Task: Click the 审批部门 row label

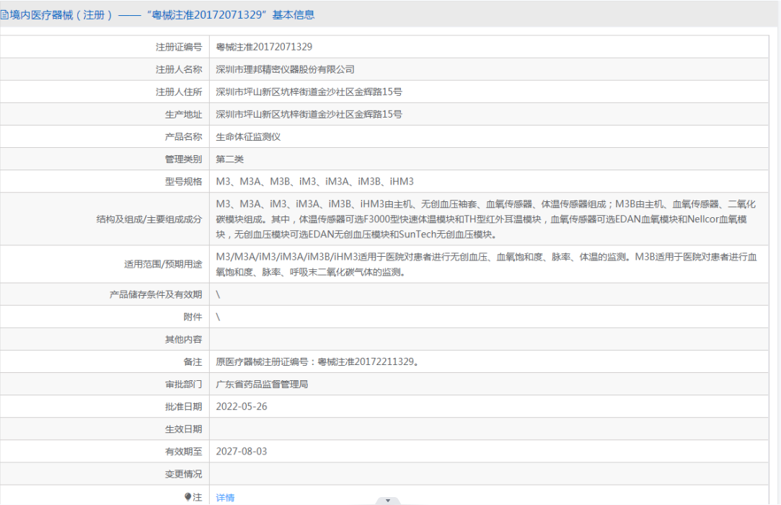Action: tap(183, 384)
